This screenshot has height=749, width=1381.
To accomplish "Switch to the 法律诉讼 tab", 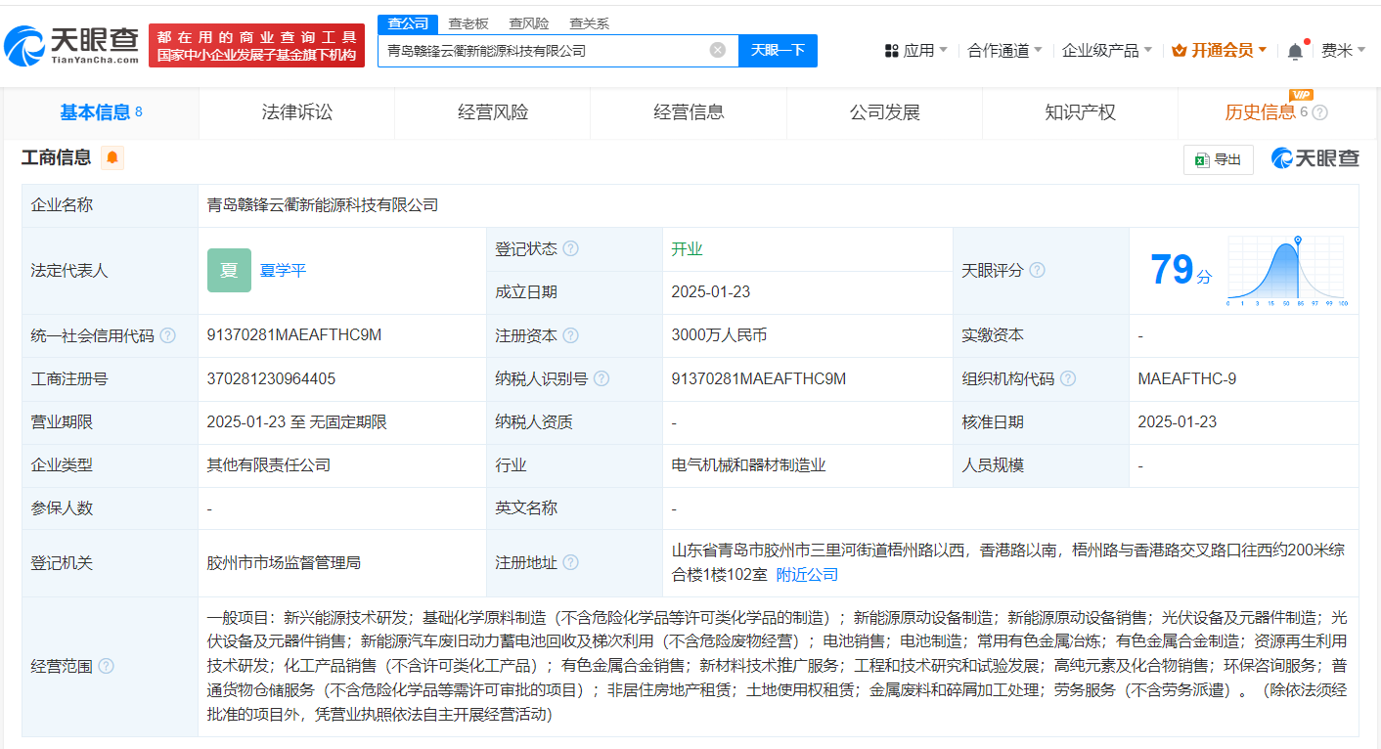I will tap(297, 112).
